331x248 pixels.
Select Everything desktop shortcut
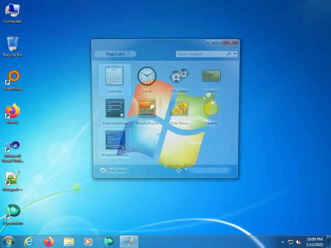(13, 80)
